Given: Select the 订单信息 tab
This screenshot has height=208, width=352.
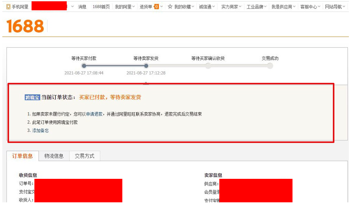Looking at the screenshot, I should click(x=23, y=156).
